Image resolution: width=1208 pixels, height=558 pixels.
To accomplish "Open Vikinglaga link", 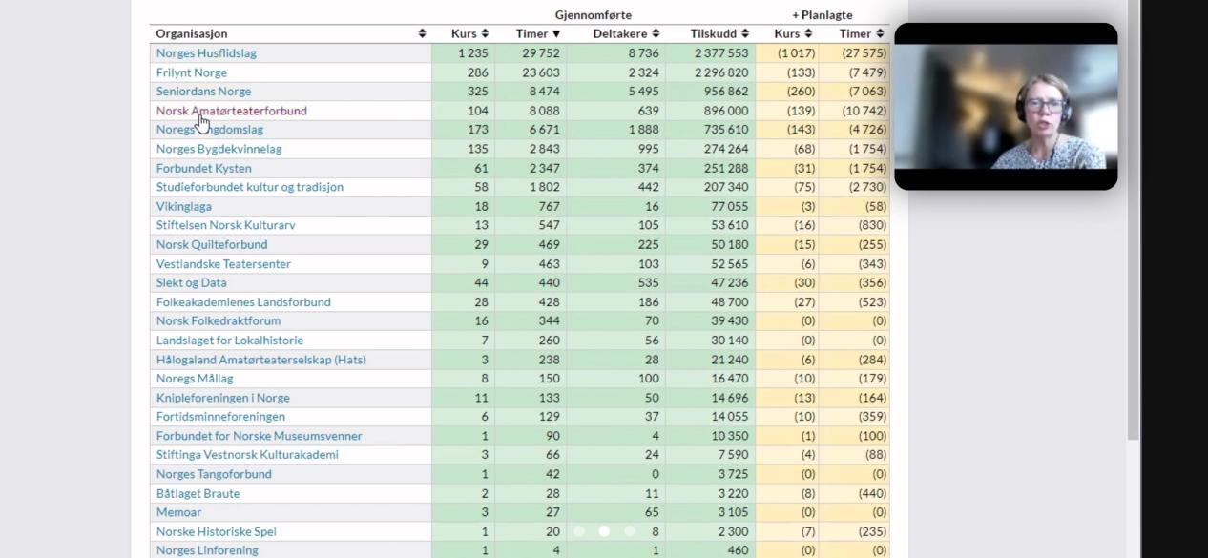I will 184,206.
